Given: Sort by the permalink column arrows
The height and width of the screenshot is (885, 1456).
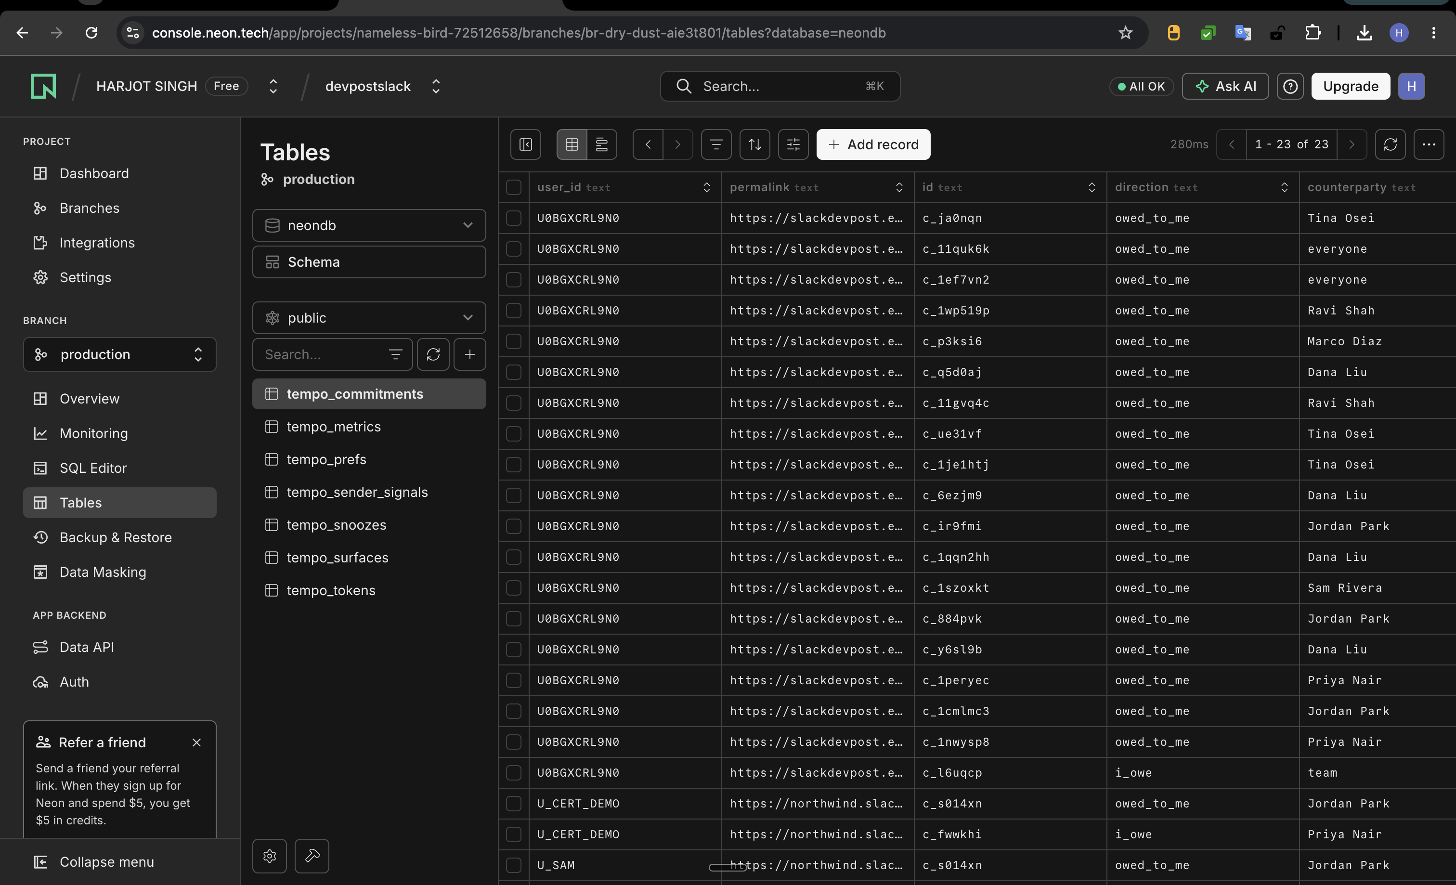Looking at the screenshot, I should [899, 187].
